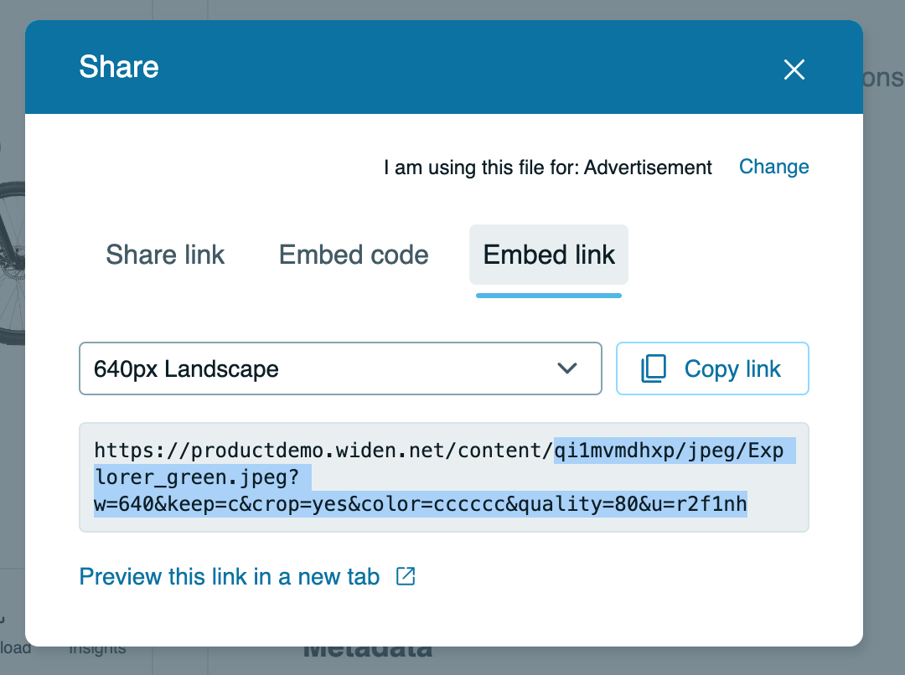
Task: Click the copy icon in Copy link button
Action: 654,368
